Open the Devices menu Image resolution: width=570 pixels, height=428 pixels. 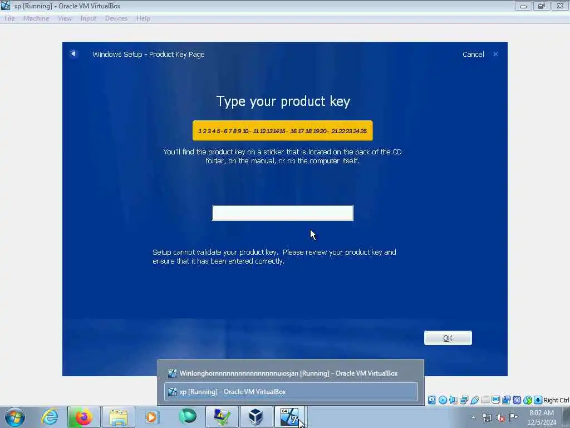point(116,18)
